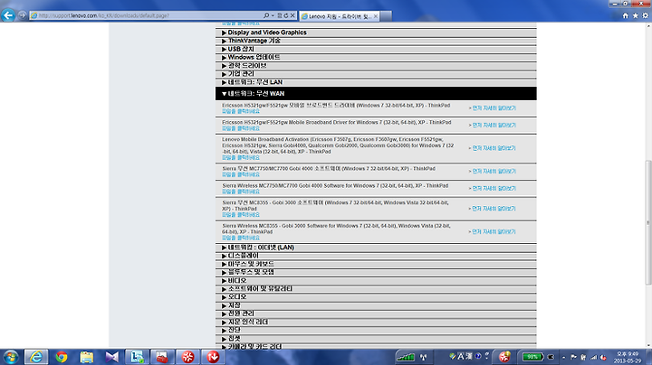
Task: Click the search magnifier in address bar
Action: click(266, 15)
